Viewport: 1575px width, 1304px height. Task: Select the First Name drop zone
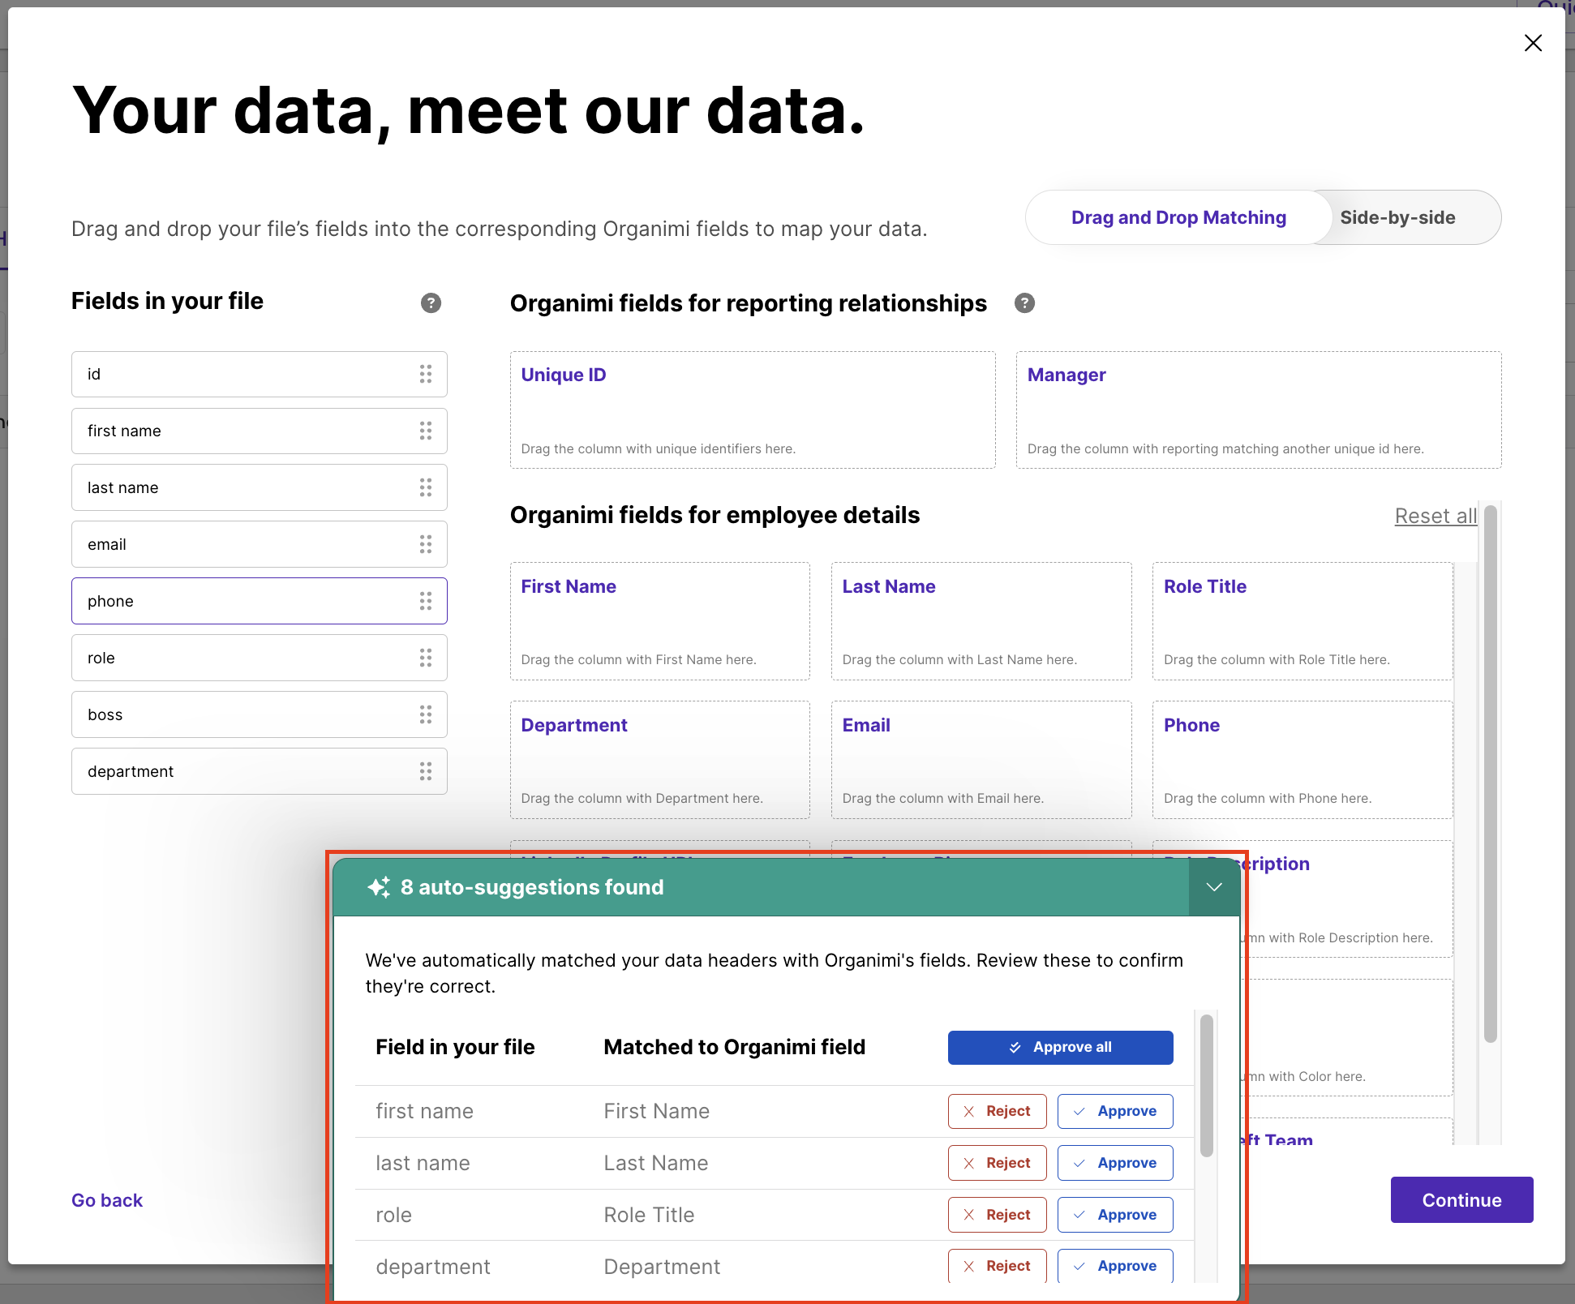pyautogui.click(x=659, y=621)
